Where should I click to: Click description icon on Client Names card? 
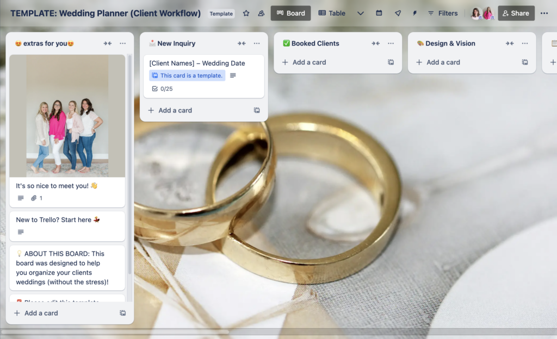[233, 76]
